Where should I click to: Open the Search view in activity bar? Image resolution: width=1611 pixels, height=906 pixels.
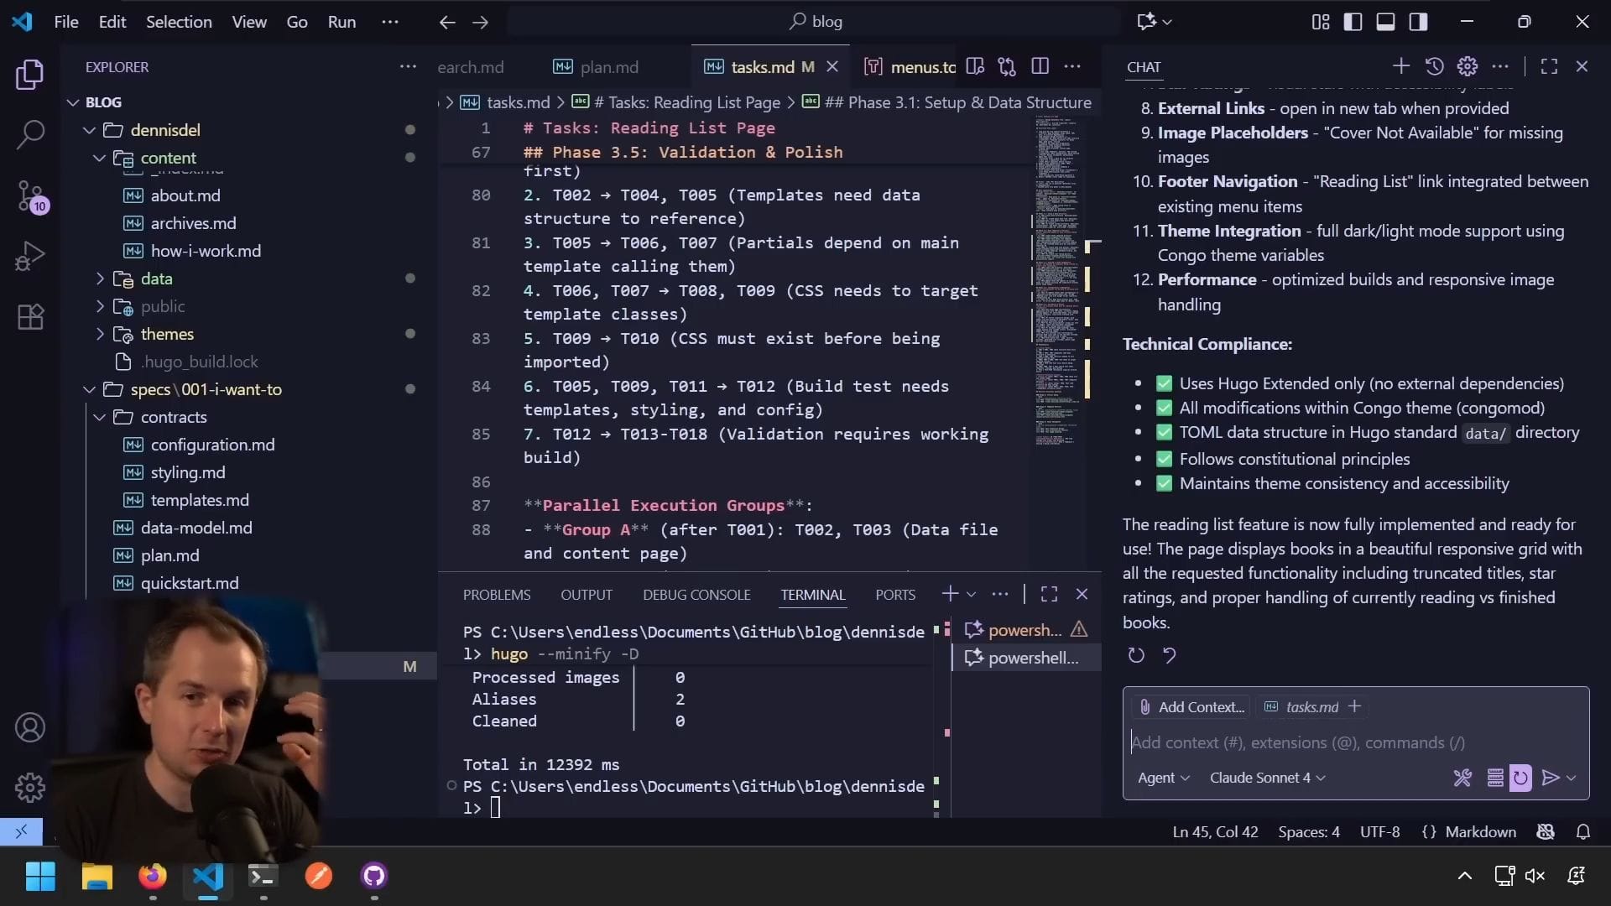click(x=30, y=134)
